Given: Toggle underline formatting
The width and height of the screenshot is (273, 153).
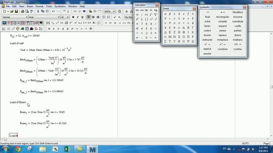Looking at the screenshot, I should click(x=82, y=17).
